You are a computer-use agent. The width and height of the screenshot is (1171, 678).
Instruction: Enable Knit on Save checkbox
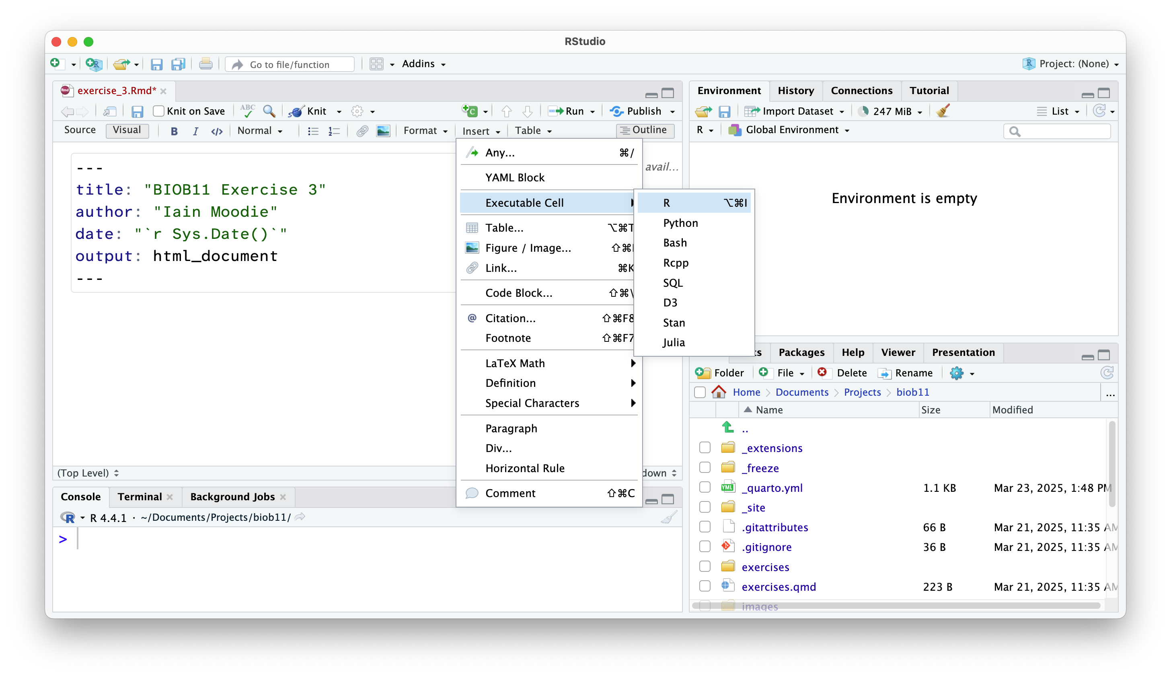point(158,111)
